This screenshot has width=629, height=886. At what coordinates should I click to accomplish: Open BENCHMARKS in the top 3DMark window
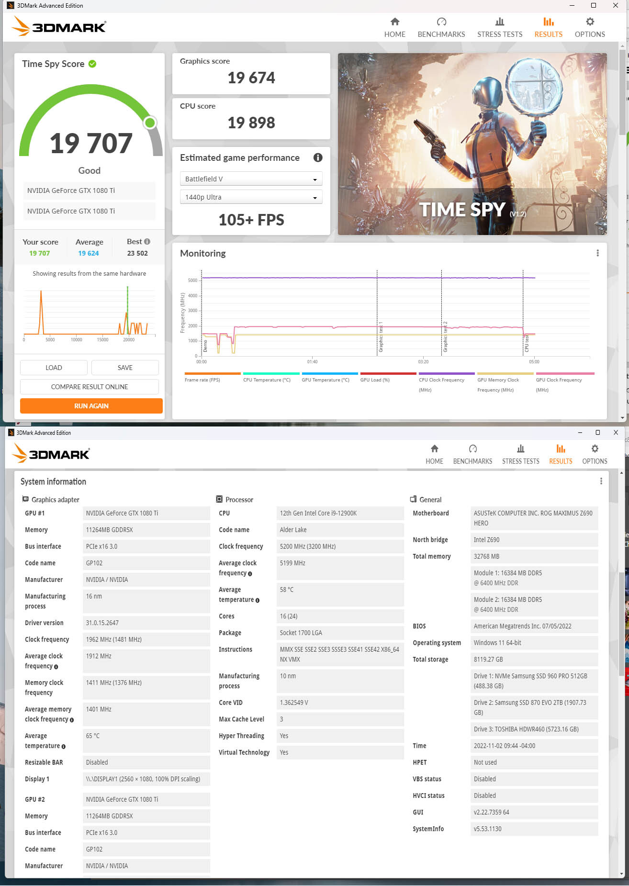[x=441, y=28]
